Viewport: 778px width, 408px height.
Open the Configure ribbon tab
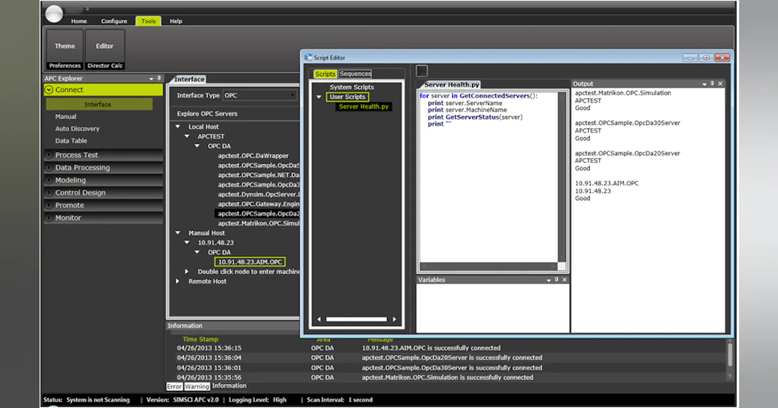tap(114, 21)
